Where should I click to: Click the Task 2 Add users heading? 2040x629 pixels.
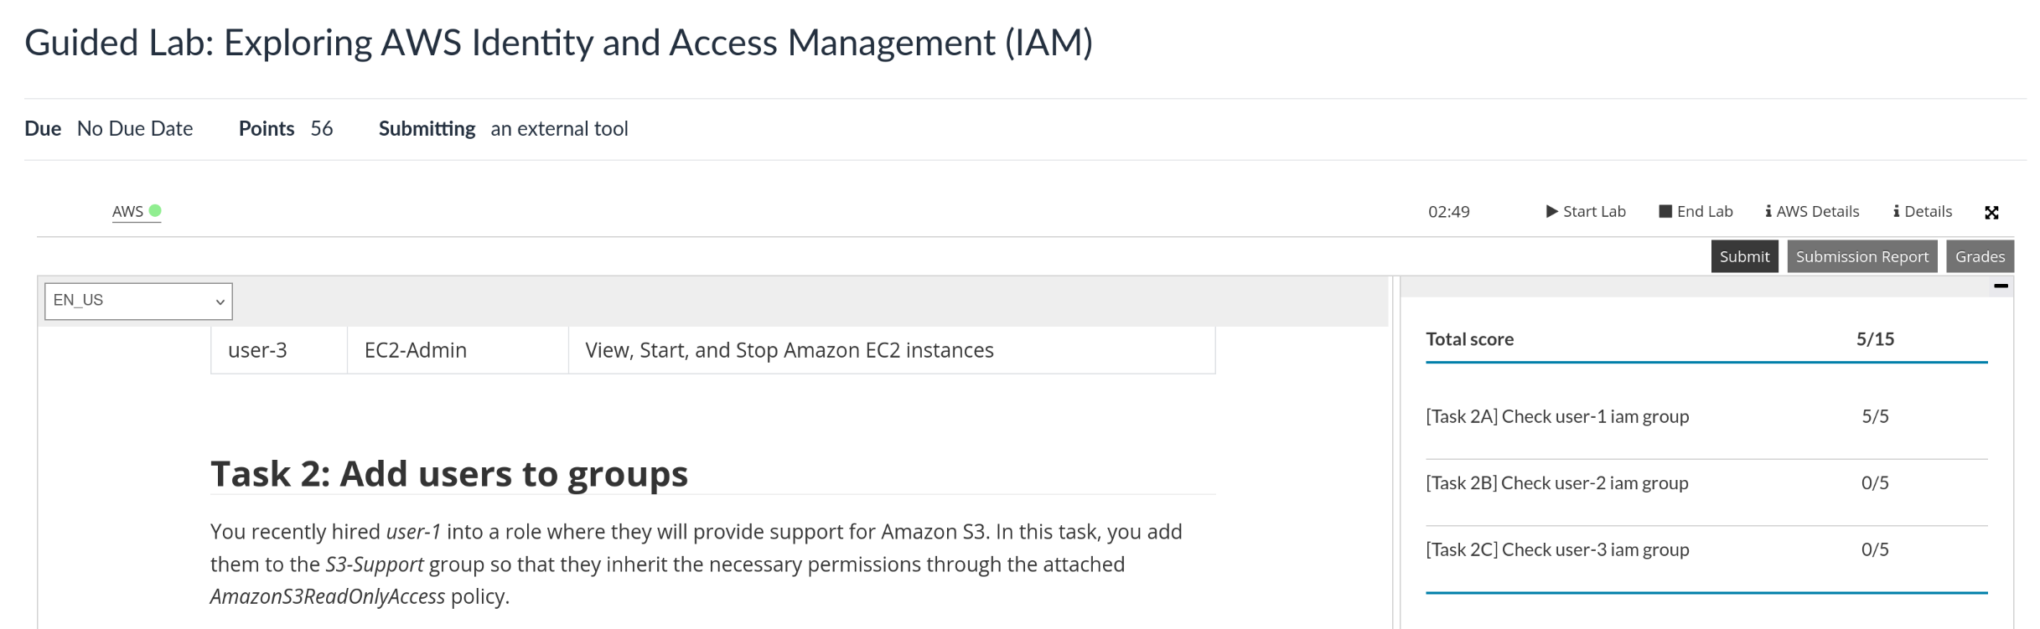[448, 474]
